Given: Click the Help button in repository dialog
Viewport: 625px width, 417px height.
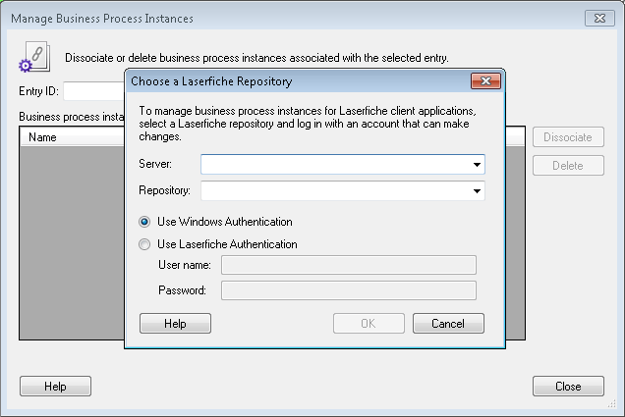Looking at the screenshot, I should 175,323.
